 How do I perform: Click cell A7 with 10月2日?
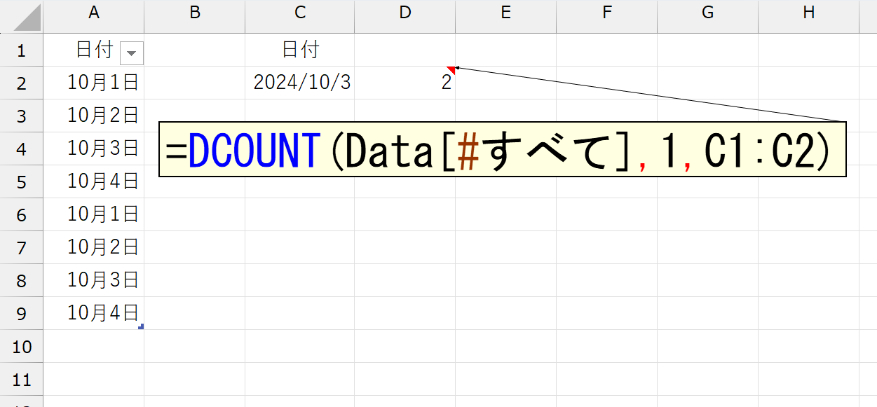pos(94,247)
